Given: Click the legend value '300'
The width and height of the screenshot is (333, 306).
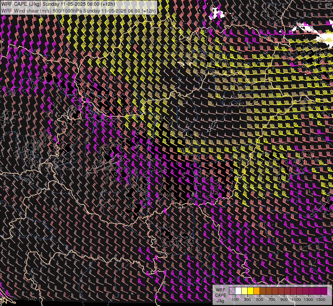Looking at the screenshot, I should pos(247,300).
